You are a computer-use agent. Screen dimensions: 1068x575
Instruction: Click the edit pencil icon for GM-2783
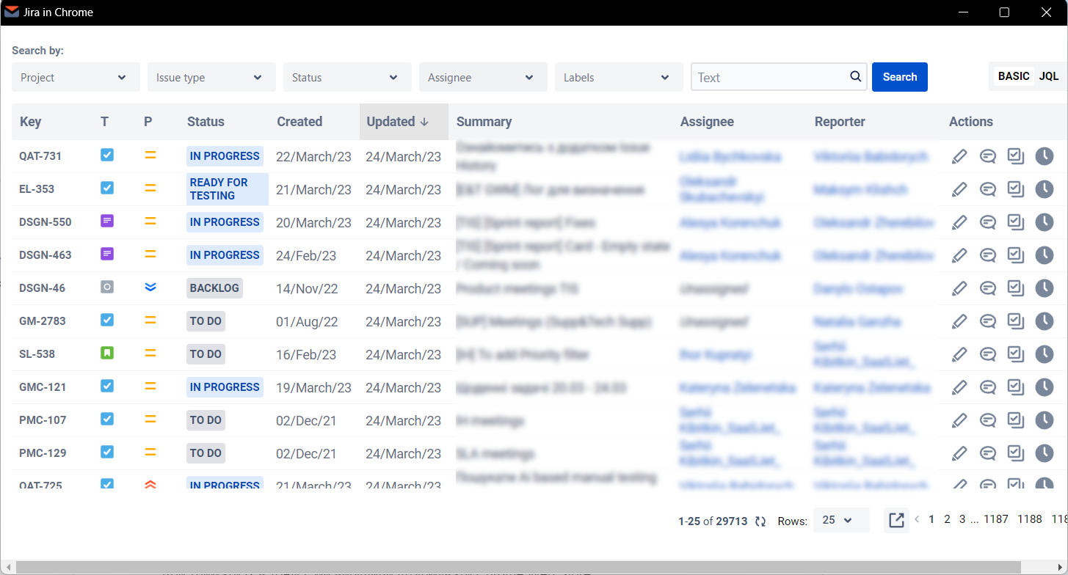click(x=959, y=321)
